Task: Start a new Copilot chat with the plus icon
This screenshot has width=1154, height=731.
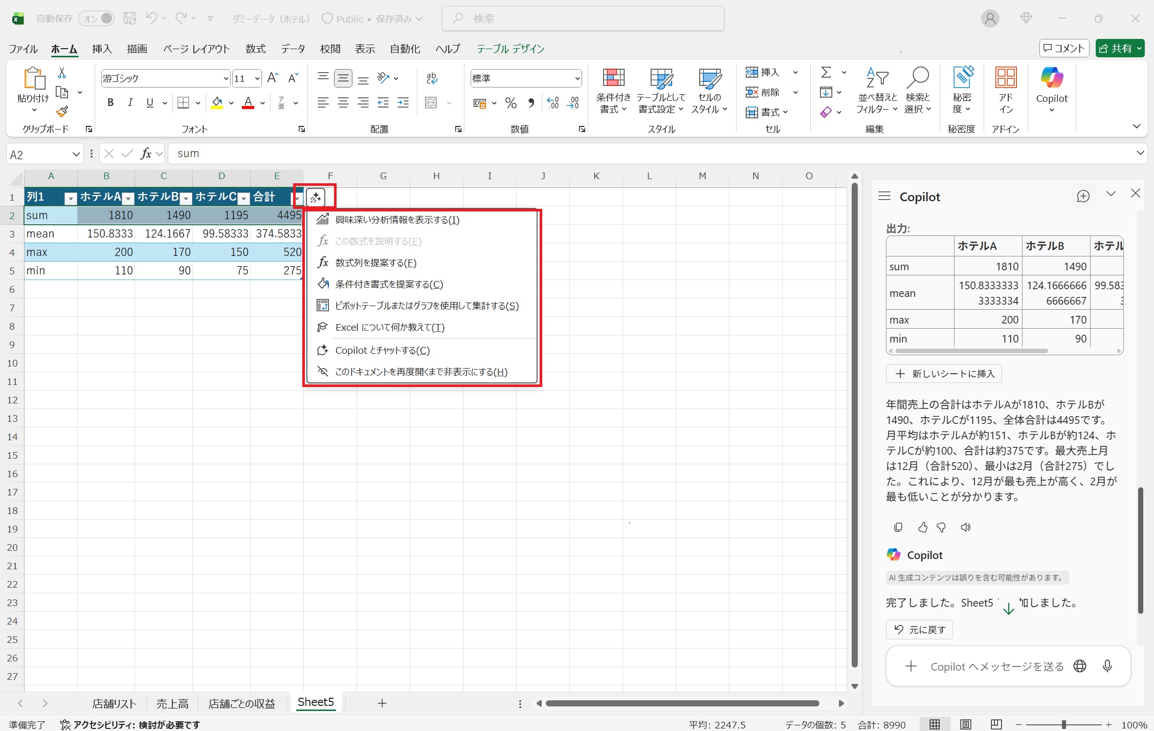Action: 1083,196
